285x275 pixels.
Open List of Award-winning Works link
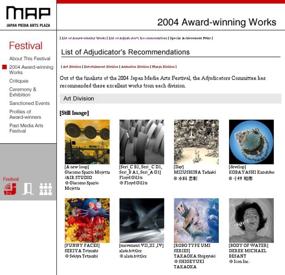pos(84,38)
